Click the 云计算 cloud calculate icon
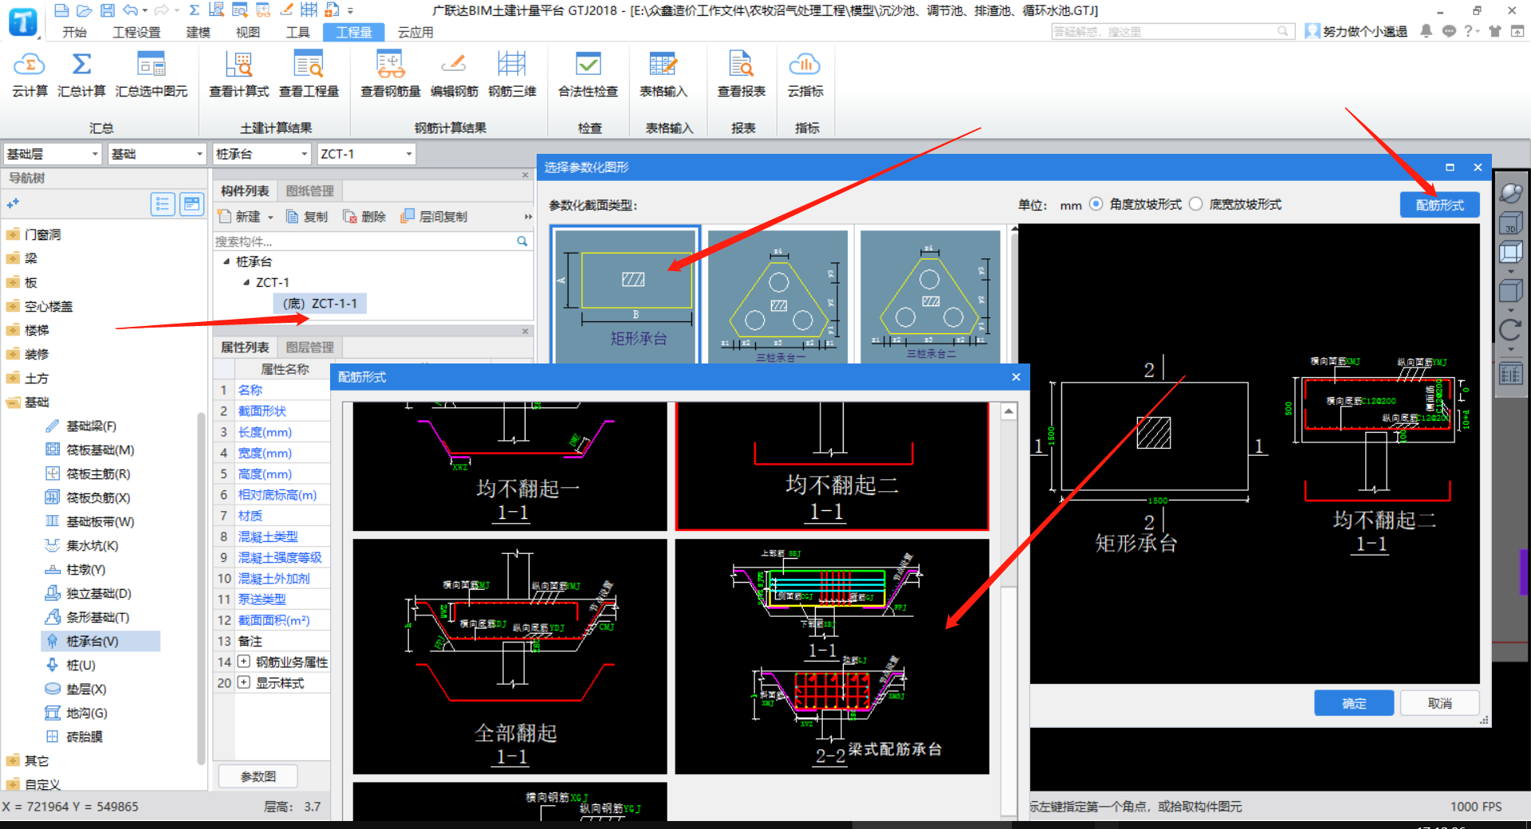 pyautogui.click(x=30, y=65)
